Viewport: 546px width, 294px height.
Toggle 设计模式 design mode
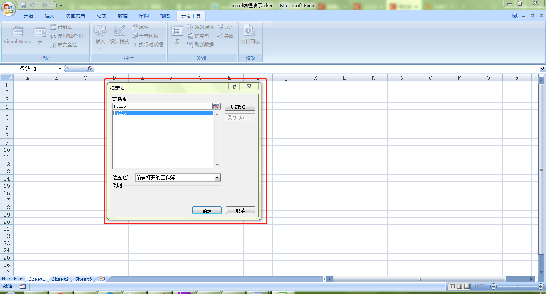point(120,34)
